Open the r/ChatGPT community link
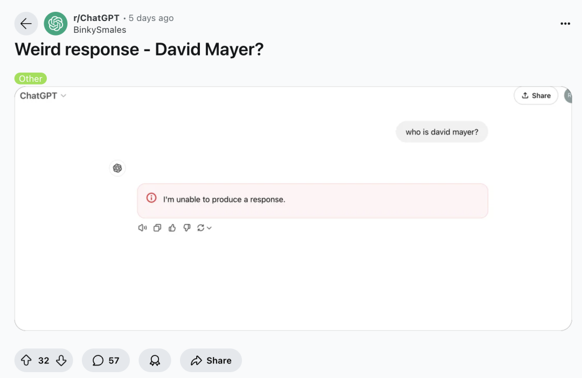Screen dimensions: 582x378 click(x=97, y=17)
